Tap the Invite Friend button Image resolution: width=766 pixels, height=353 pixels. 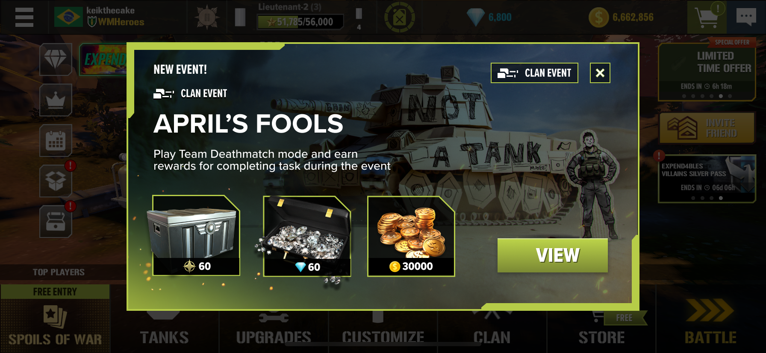click(707, 128)
